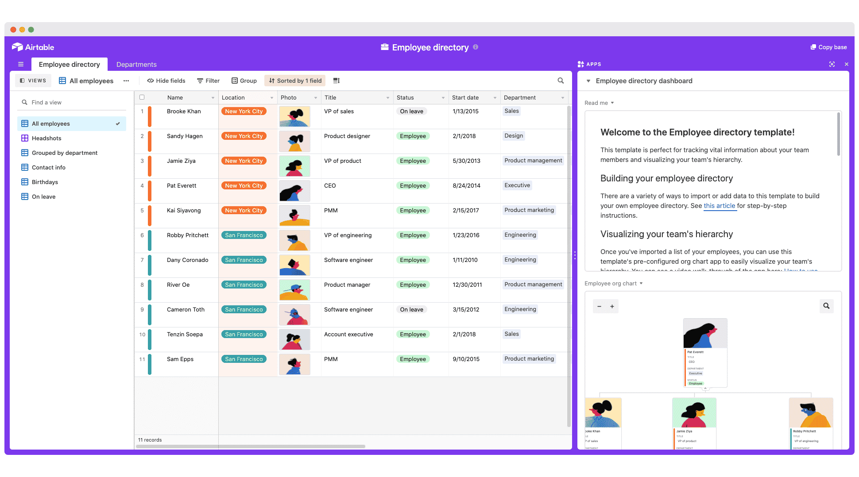
Task: Select all records with the header checkbox
Action: 142,97
